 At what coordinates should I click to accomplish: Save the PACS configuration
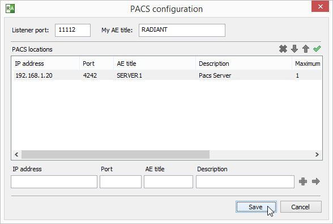click(256, 207)
